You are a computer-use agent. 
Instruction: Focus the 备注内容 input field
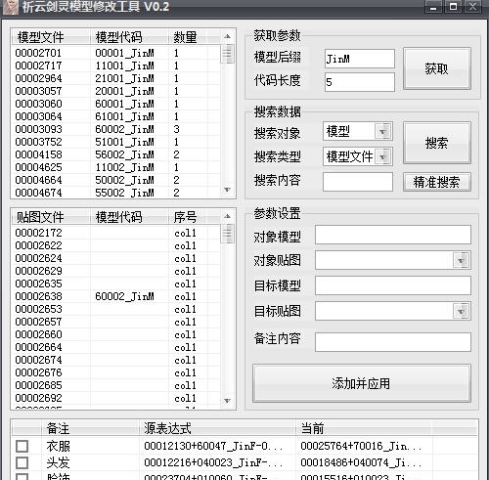pyautogui.click(x=393, y=342)
